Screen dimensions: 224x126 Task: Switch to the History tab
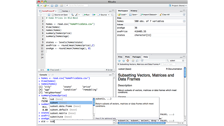click(x=134, y=11)
